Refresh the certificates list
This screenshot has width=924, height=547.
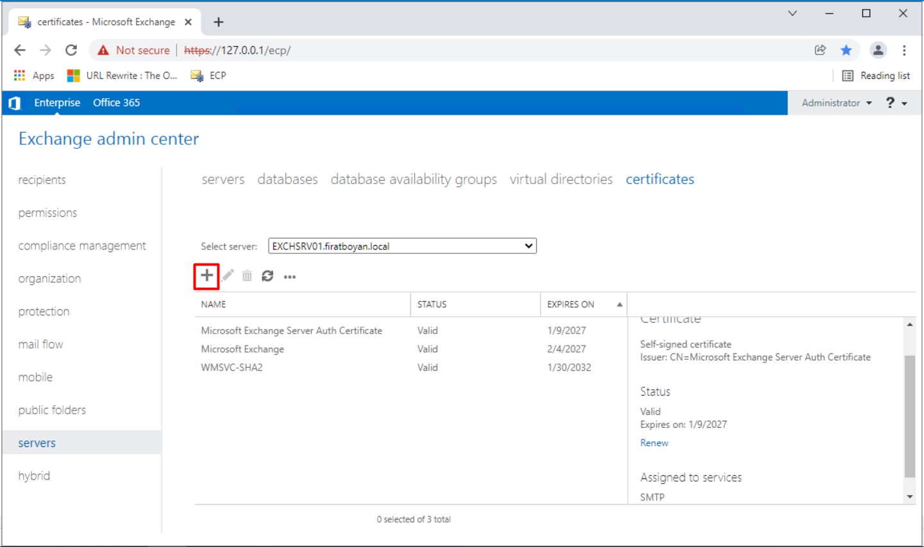tap(267, 276)
